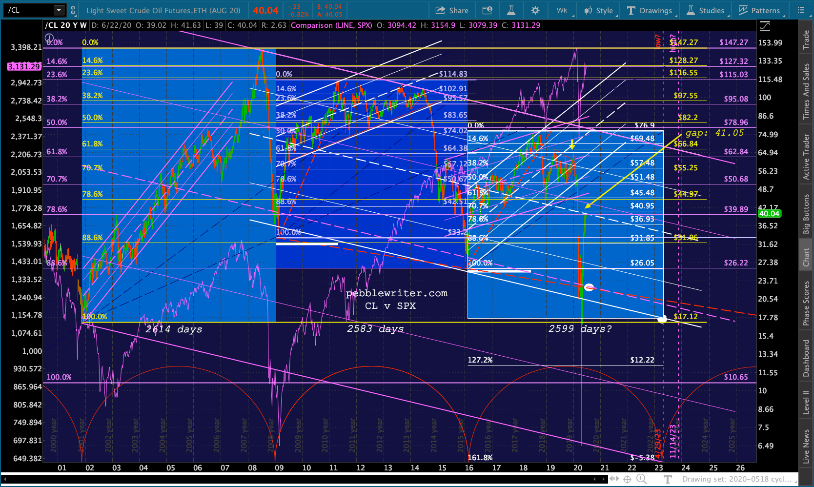Open chart settings gear icon
The width and height of the screenshot is (814, 487).
click(x=535, y=10)
